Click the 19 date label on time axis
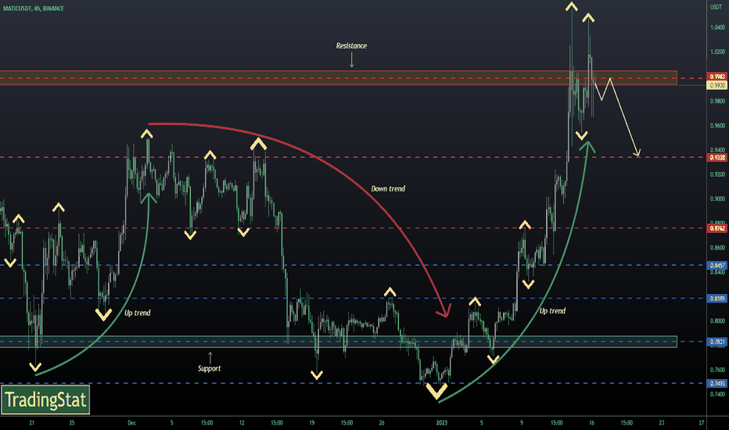This screenshot has height=430, width=729. tap(311, 423)
